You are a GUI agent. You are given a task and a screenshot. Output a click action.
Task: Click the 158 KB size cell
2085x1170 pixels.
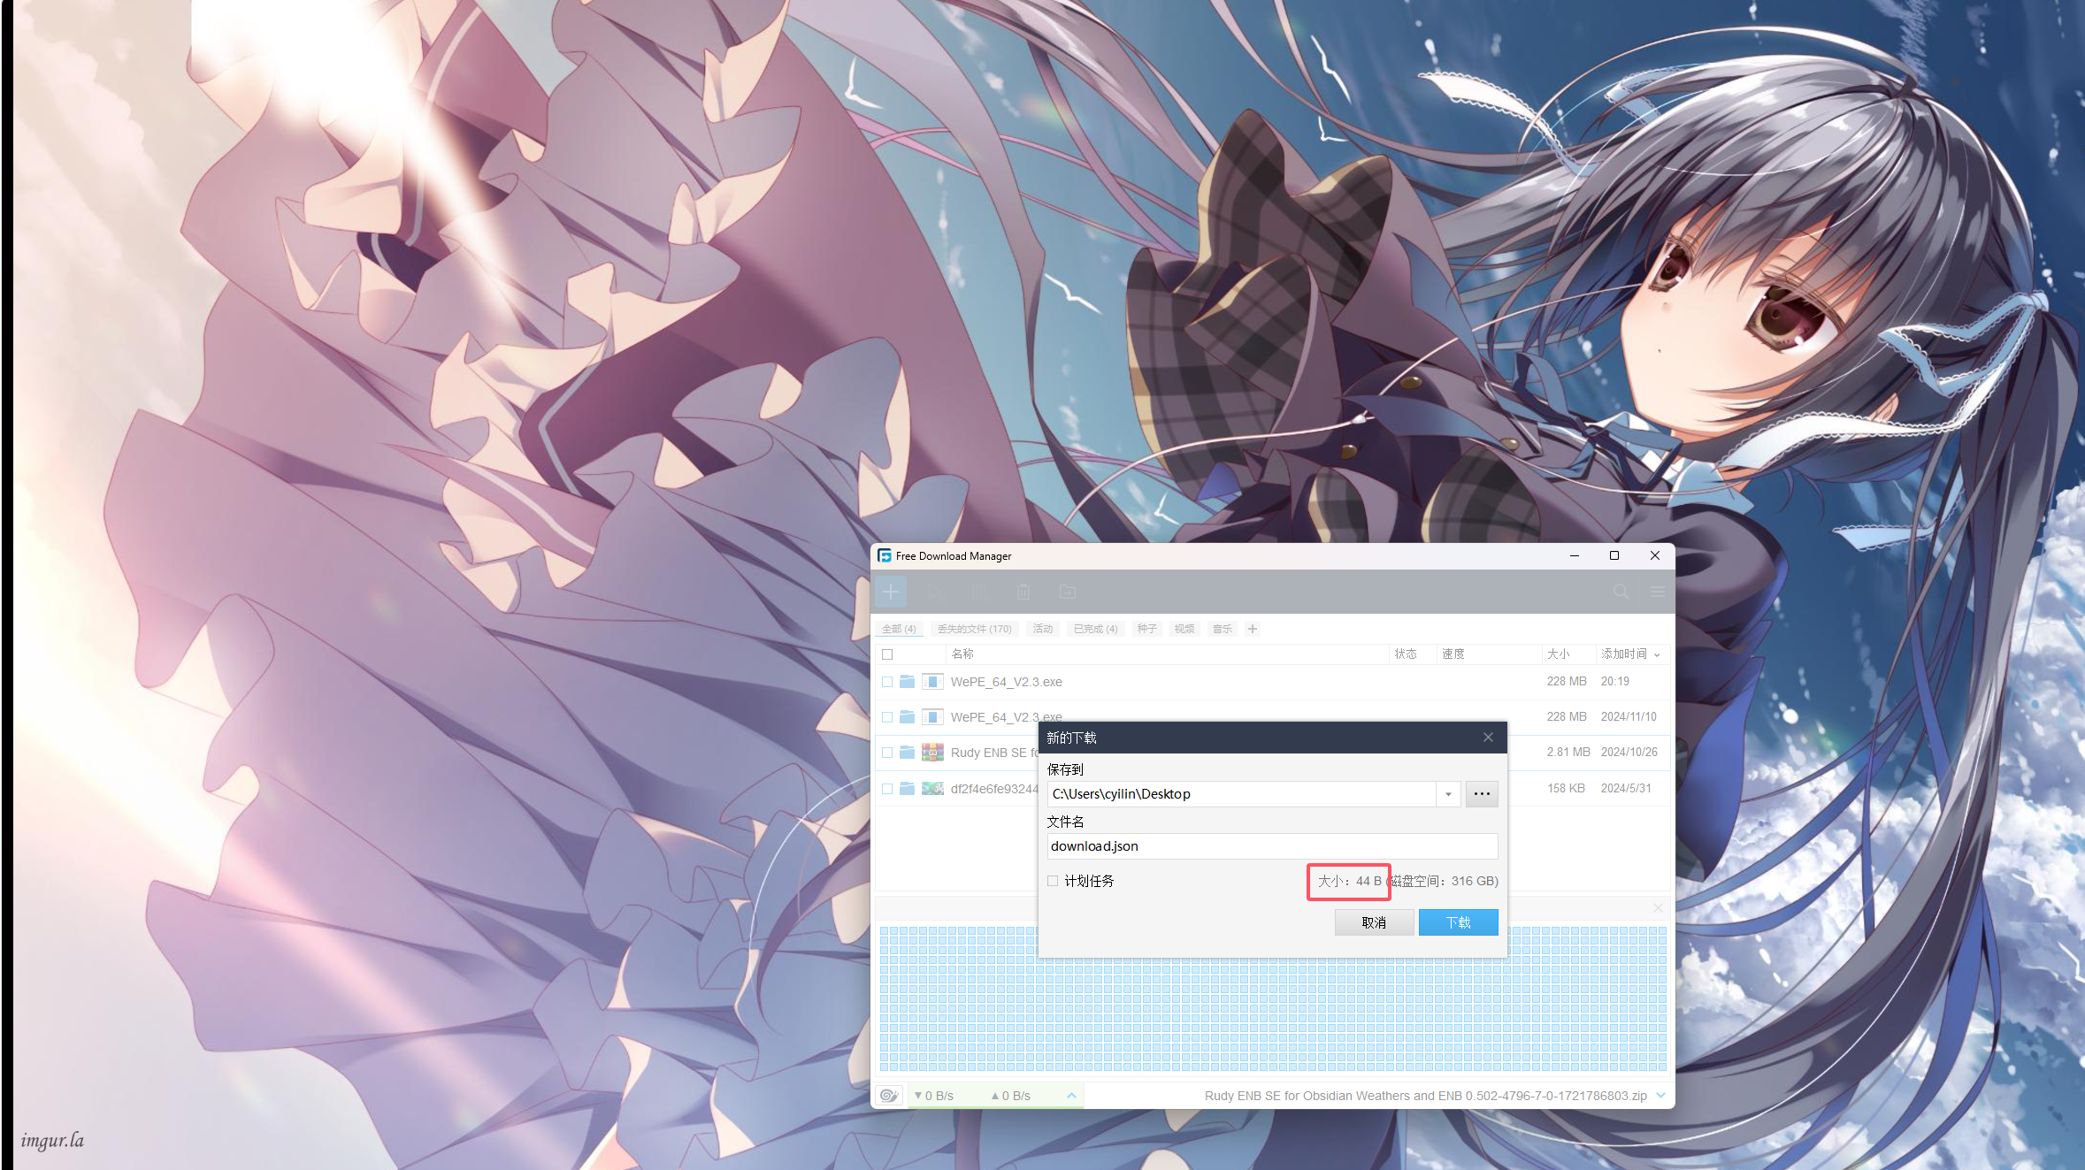(x=1566, y=788)
